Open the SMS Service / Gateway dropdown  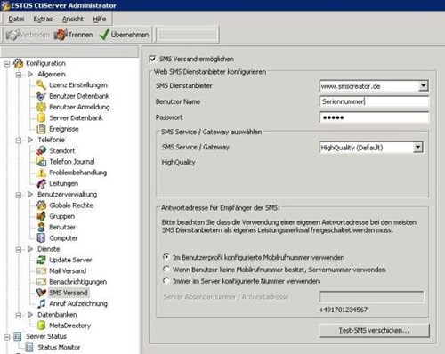[x=417, y=148]
